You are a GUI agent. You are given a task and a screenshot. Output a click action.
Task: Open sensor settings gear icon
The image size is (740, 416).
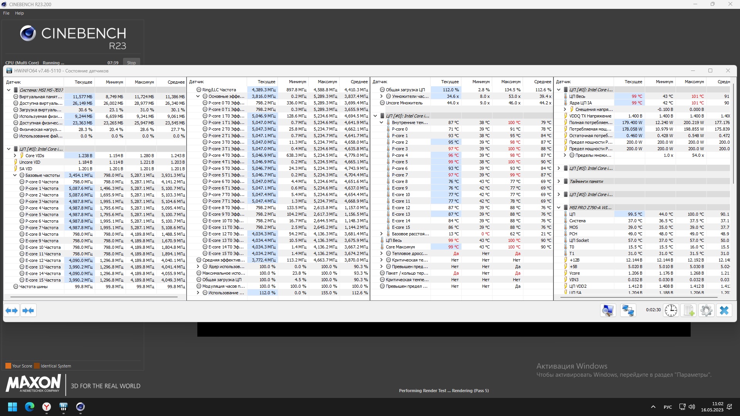point(706,310)
